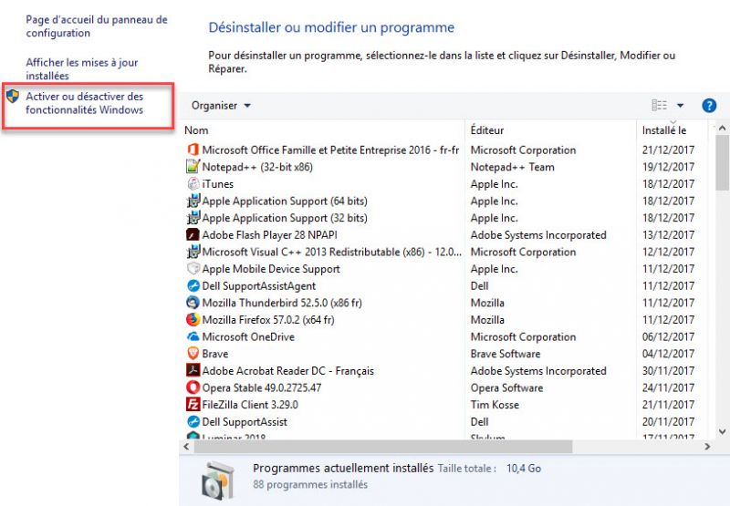Click the shield icon beside Windows features link
Screen dimensions: 730x506
click(13, 97)
